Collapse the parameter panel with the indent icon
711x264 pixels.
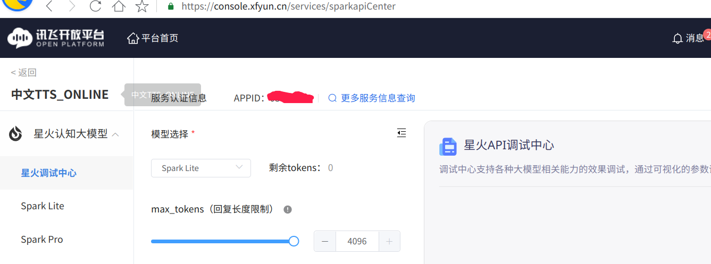[x=401, y=133]
